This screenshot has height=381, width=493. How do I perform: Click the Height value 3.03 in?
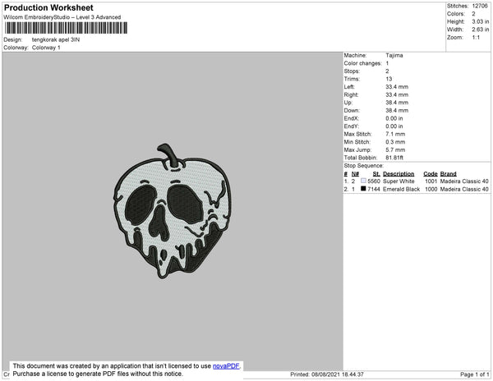[x=480, y=21]
